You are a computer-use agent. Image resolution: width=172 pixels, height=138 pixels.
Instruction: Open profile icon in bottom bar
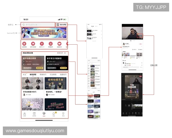pyautogui.click(x=63, y=114)
